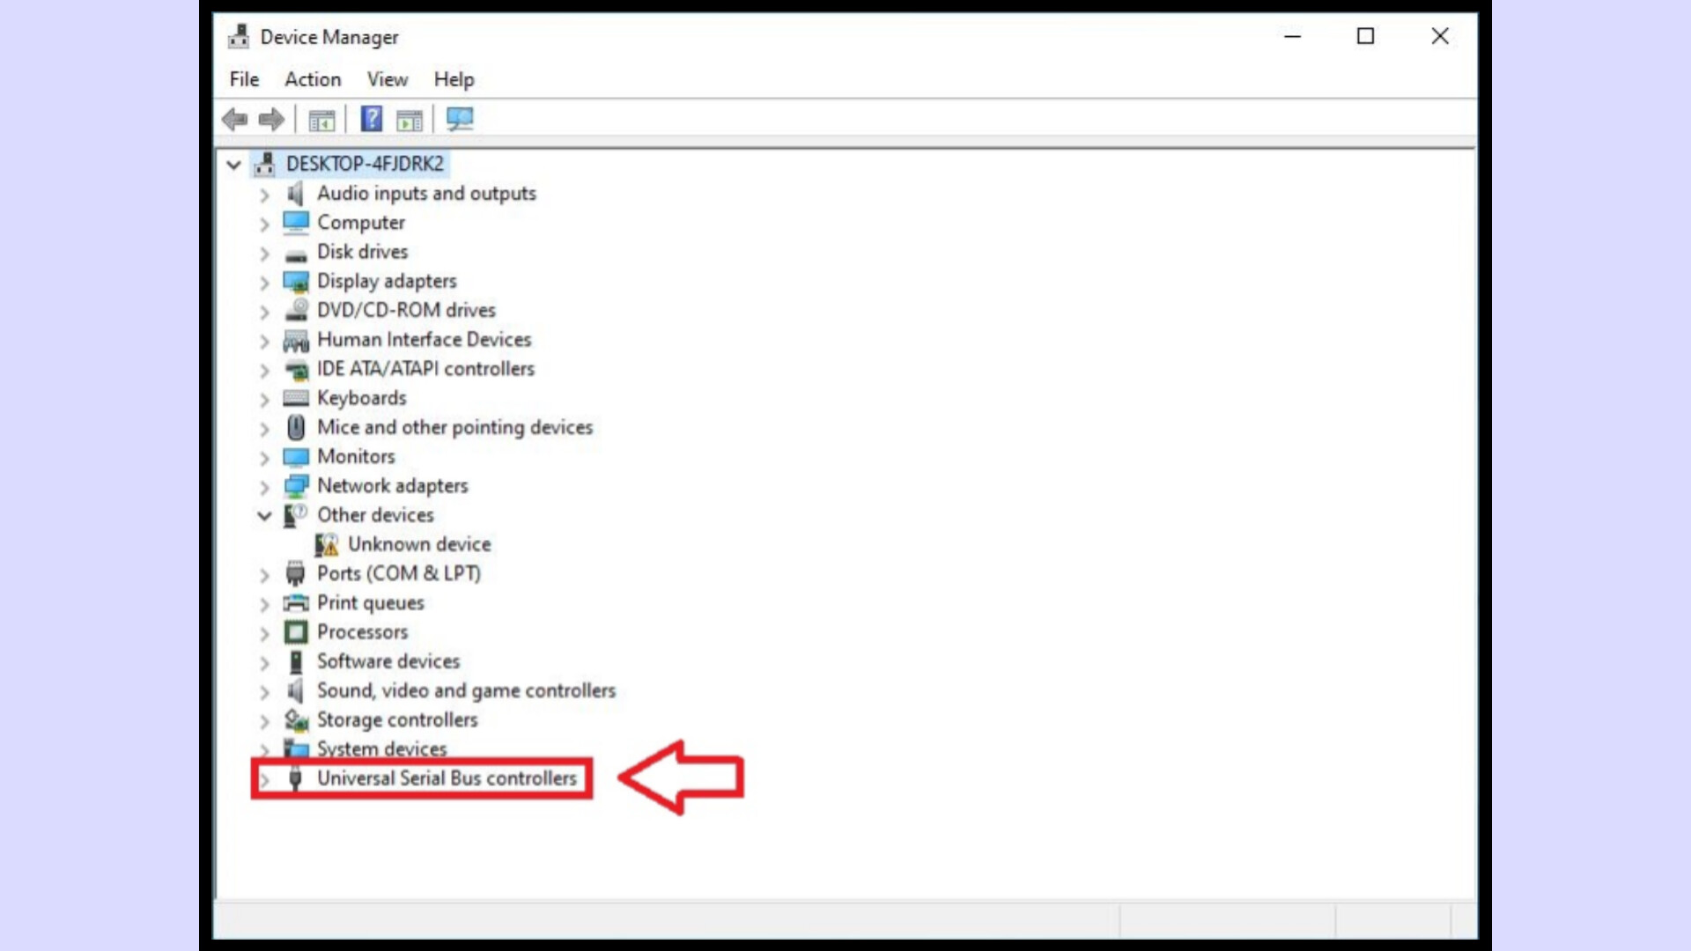
Task: Select the Unknown device entry
Action: pyautogui.click(x=420, y=543)
